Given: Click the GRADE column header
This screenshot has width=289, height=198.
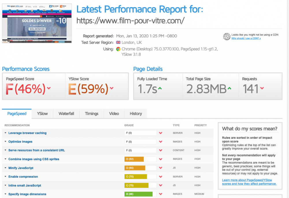Looking at the screenshot, I should point(129,125).
